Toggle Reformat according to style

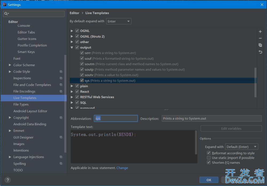209,153
